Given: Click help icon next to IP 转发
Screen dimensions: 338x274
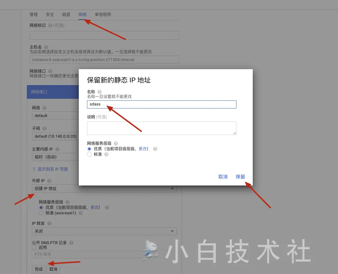Looking at the screenshot, I should 49,223.
